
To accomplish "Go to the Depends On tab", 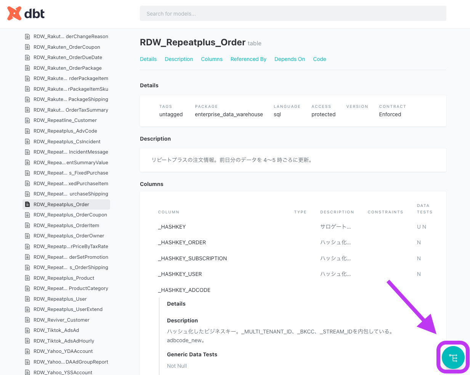I will tap(289, 59).
